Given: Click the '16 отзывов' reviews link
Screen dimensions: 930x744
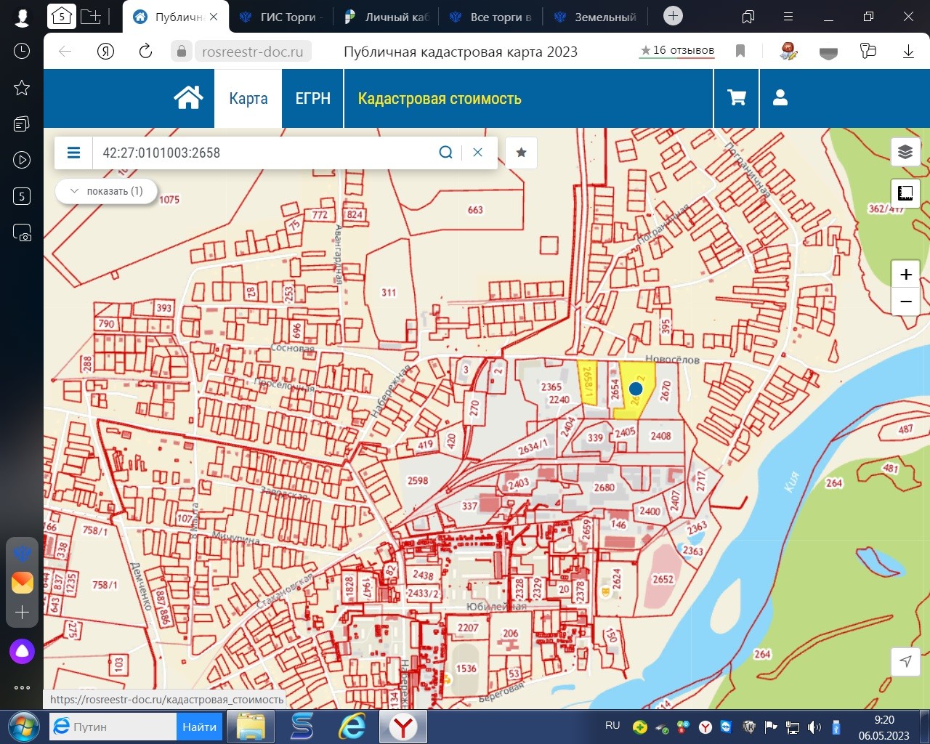Looking at the screenshot, I should [x=677, y=50].
